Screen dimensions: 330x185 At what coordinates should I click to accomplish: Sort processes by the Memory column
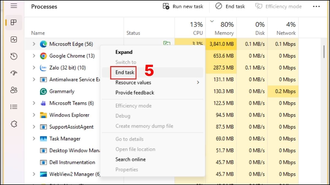[224, 29]
